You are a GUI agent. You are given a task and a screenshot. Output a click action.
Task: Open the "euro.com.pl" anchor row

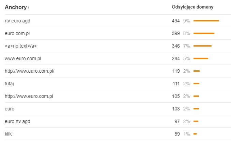click(x=17, y=33)
